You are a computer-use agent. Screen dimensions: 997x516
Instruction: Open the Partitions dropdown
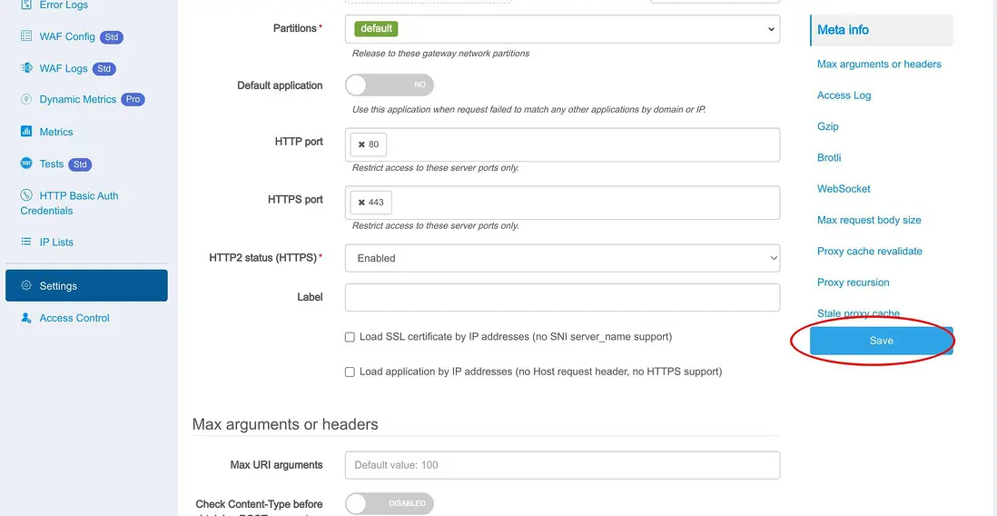coord(562,29)
